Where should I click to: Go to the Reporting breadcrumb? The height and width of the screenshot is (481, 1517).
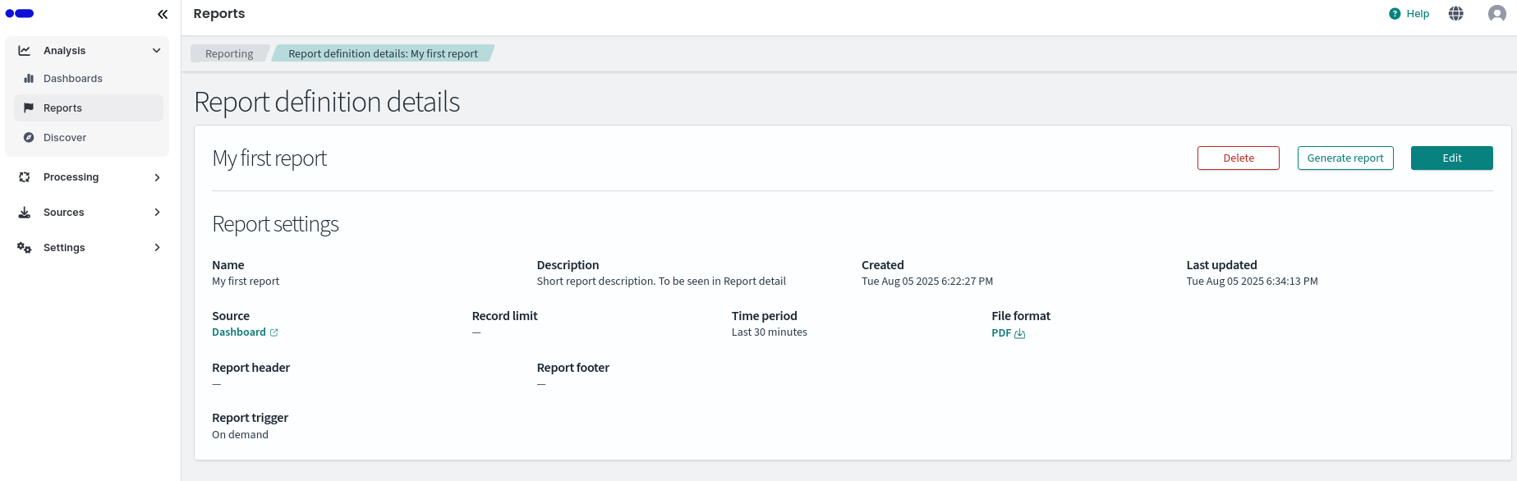pos(229,53)
